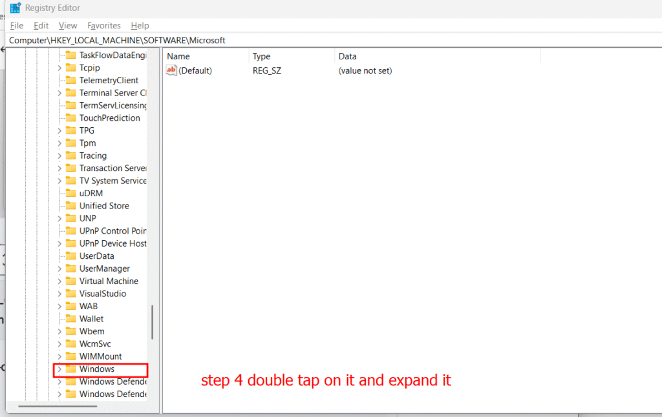
Task: Select the Tracing folder icon
Action: [x=71, y=156]
